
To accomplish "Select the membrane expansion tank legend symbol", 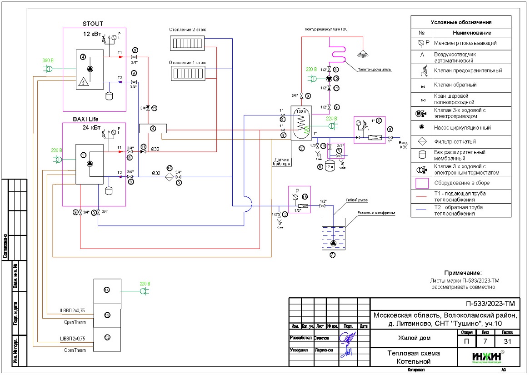I will [x=422, y=155].
